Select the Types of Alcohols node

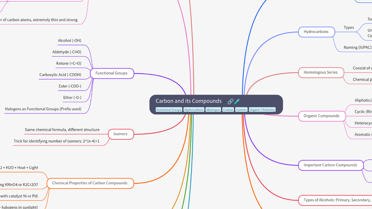pyautogui.click(x=335, y=200)
